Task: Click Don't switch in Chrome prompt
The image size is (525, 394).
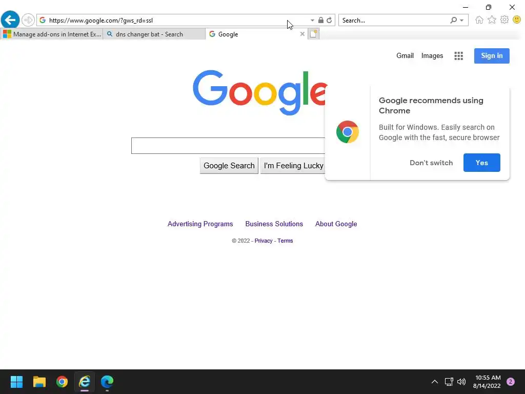Action: tap(431, 163)
